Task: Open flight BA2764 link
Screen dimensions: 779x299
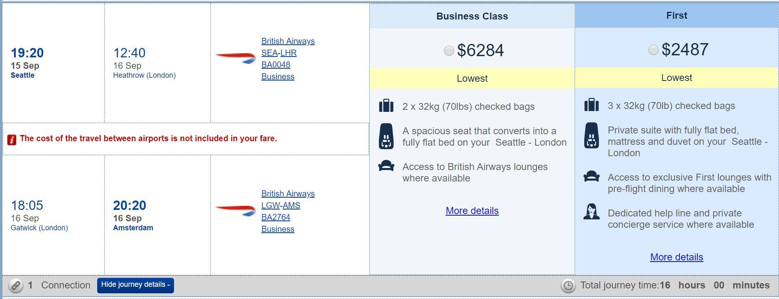Action: (276, 217)
